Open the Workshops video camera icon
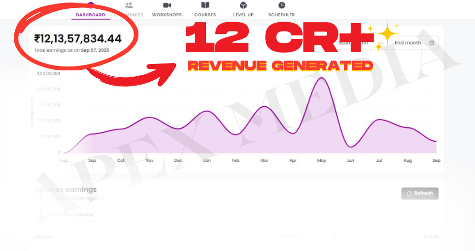Viewport: 475px width, 251px height. point(167,5)
